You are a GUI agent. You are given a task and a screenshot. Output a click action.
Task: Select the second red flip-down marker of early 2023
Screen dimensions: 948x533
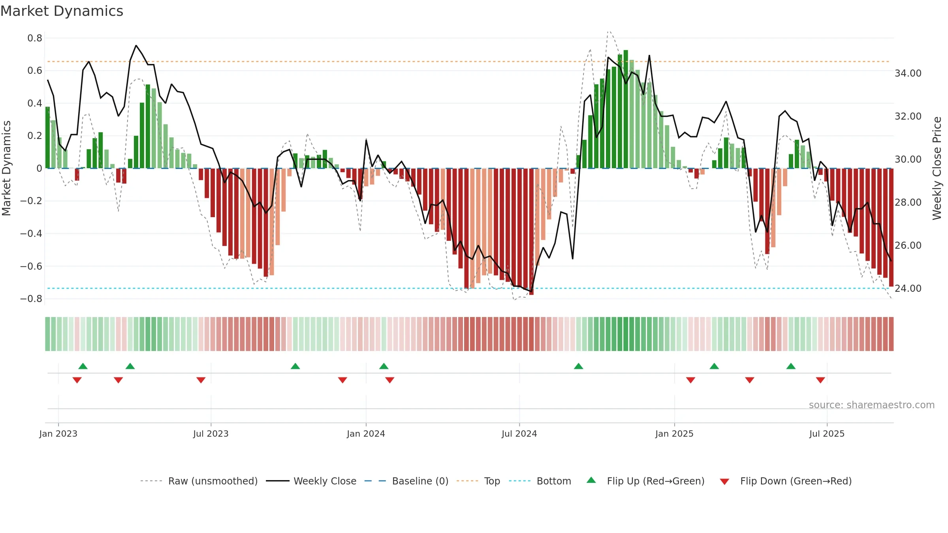[x=118, y=380]
